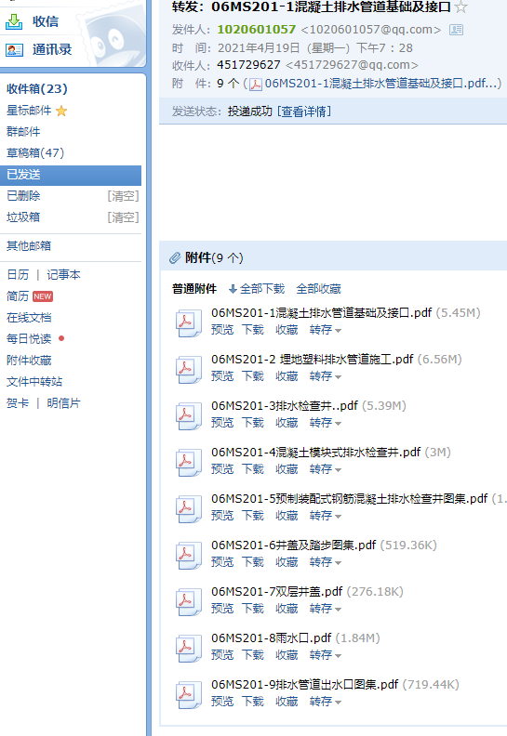507x736 pixels.
Task: Select the 已发送 folder
Action: 71,175
